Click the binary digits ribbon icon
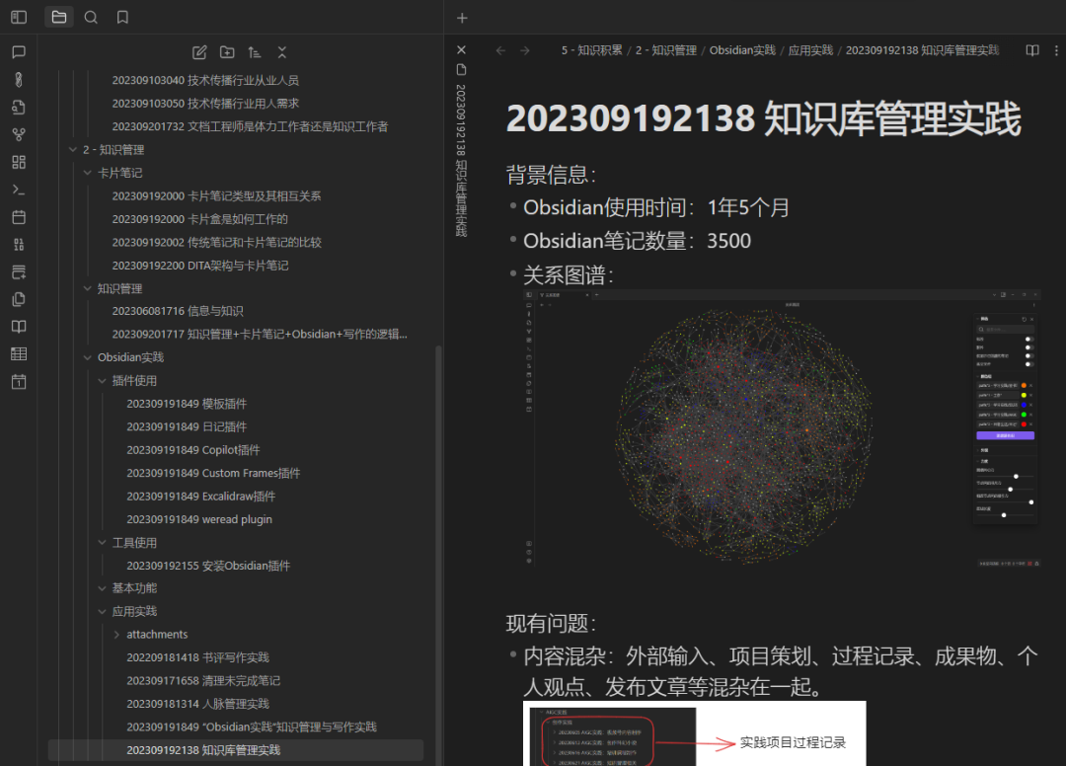Screen dimensions: 1066x766 click(19, 245)
